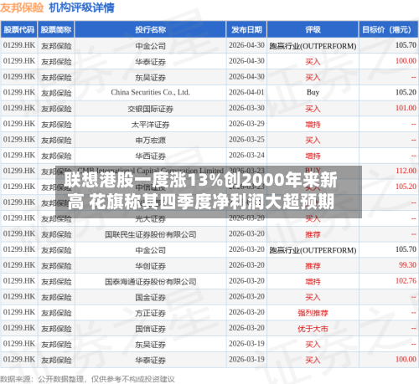Select the 交银国际证券 cell
419x384 pixels.
pyautogui.click(x=150, y=108)
